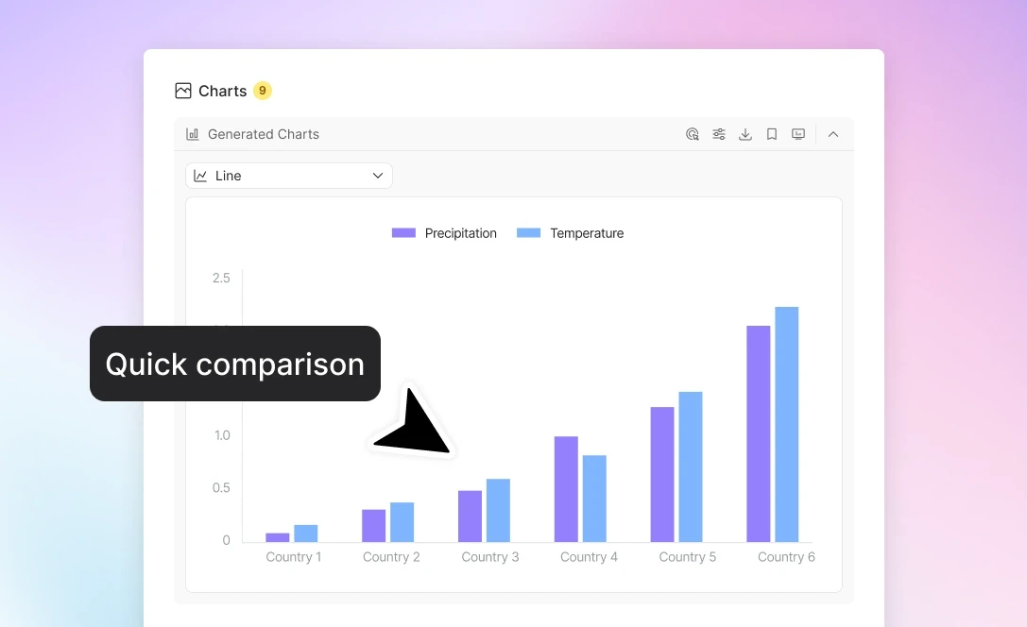Select Country 1 Precipitation bar
Screen dimensions: 1027x627
coord(278,537)
